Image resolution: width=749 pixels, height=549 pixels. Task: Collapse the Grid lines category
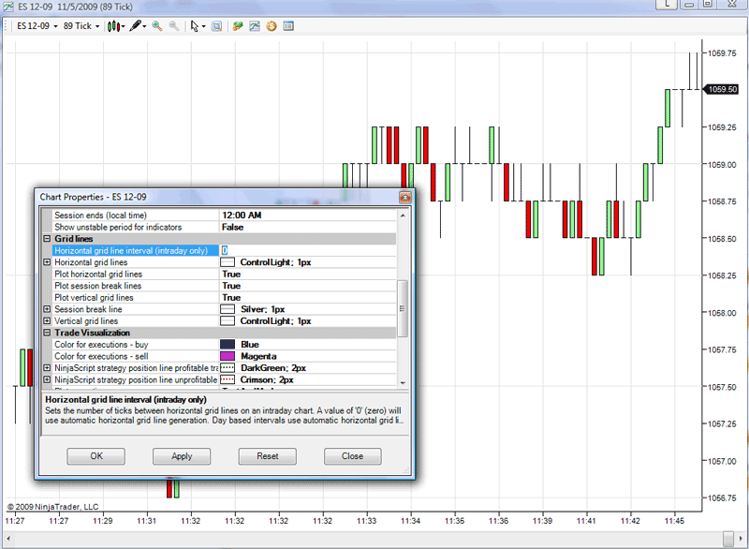click(47, 239)
